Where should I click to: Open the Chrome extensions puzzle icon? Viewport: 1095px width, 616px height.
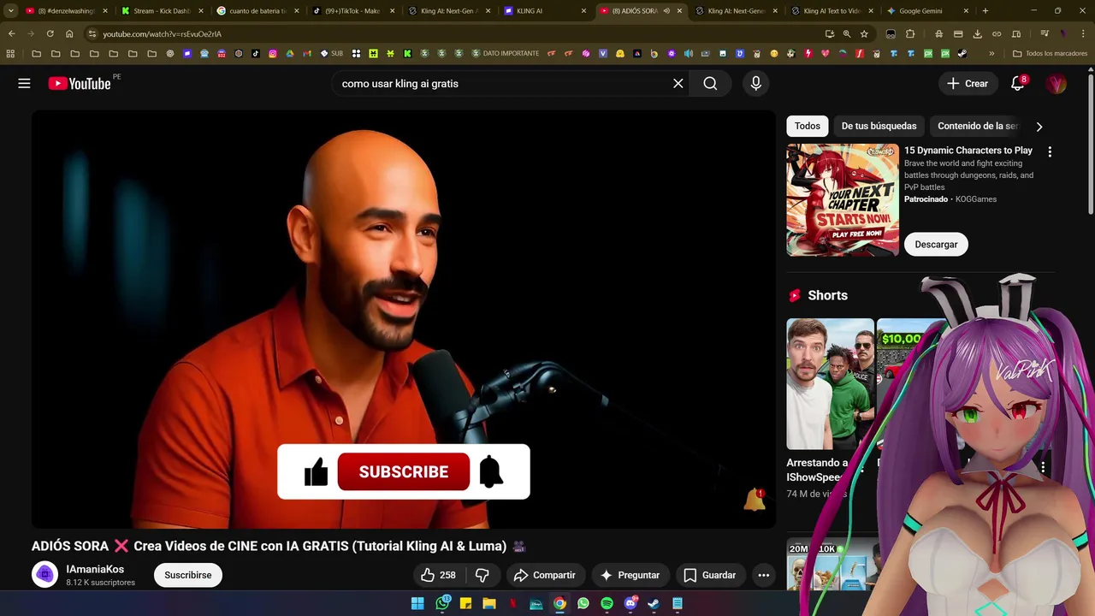coord(910,33)
